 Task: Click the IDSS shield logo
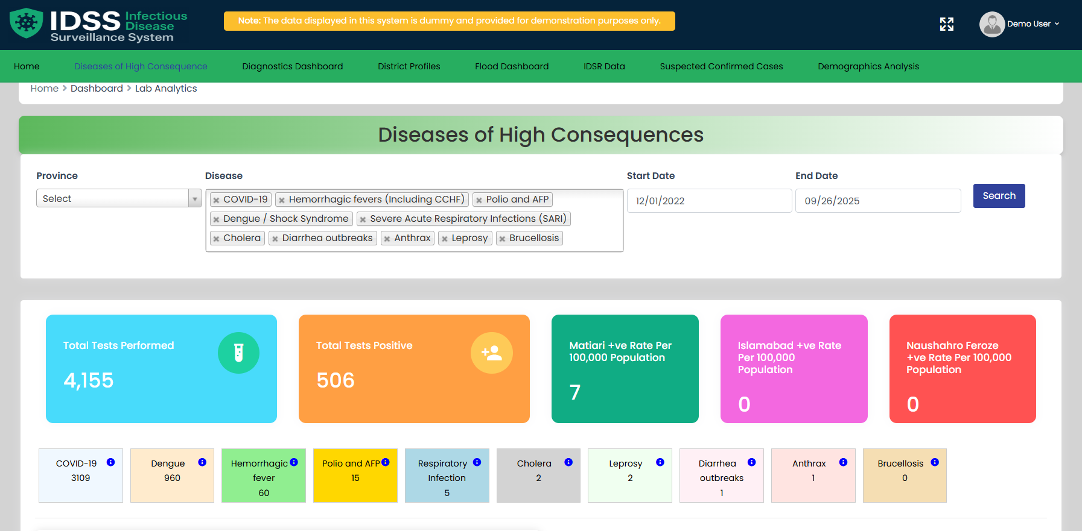(26, 24)
